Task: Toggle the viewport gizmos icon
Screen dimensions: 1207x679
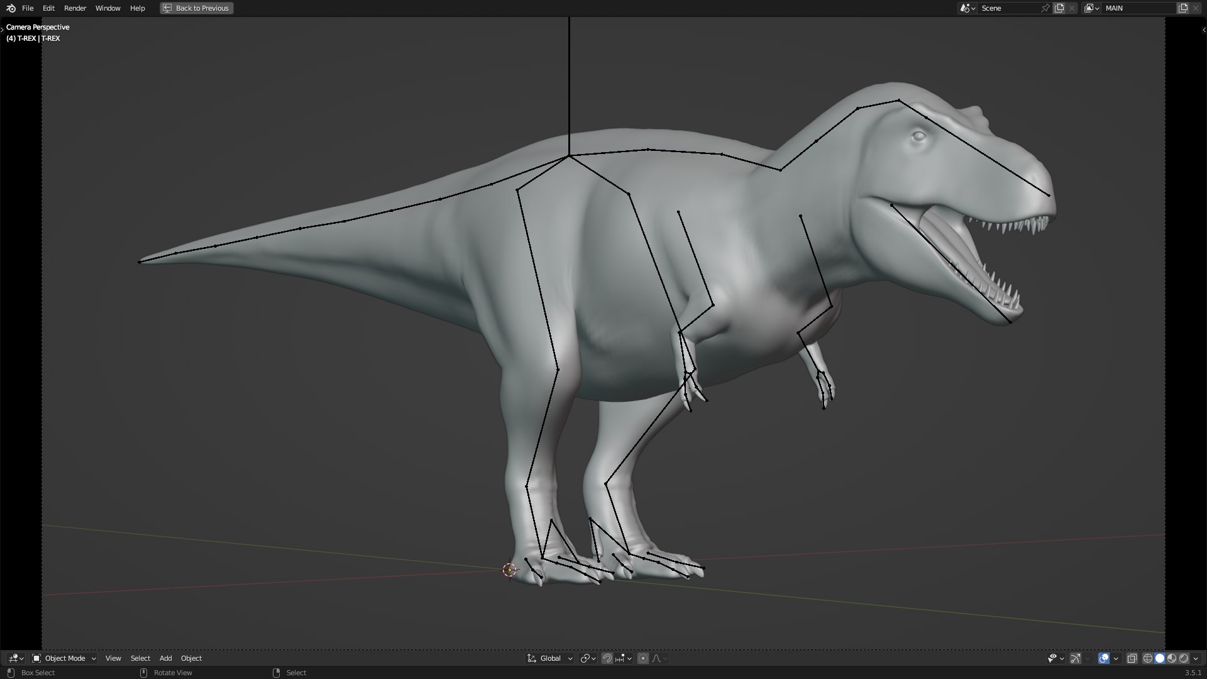Action: coord(1076,658)
